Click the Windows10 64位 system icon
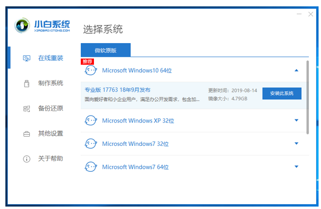 click(x=91, y=70)
